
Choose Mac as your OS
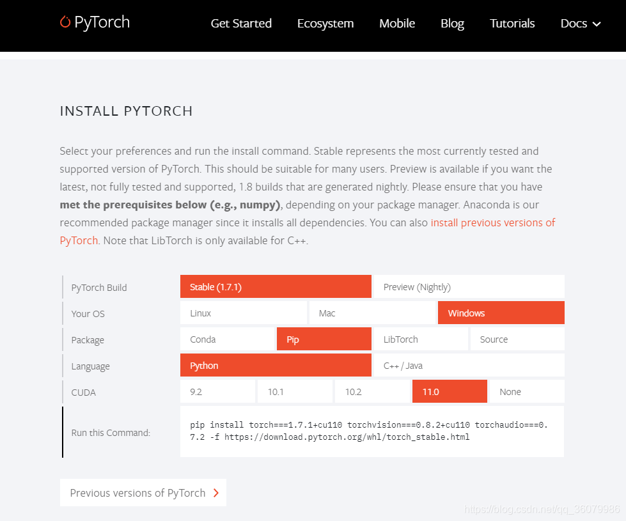point(372,313)
